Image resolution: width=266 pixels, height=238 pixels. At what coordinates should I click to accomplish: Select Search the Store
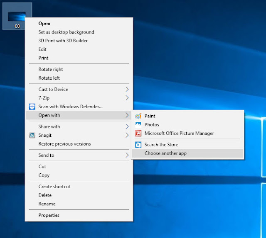coord(188,145)
